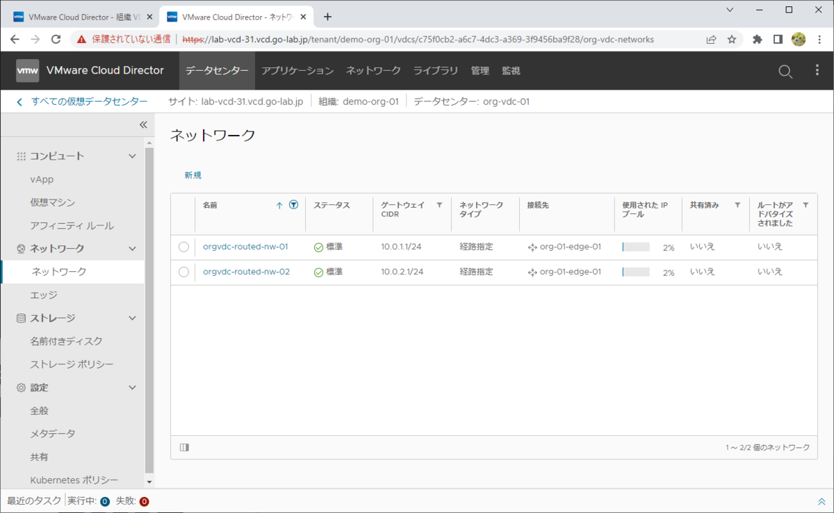Open エッジ in sidebar
834x513 pixels.
[x=44, y=295]
